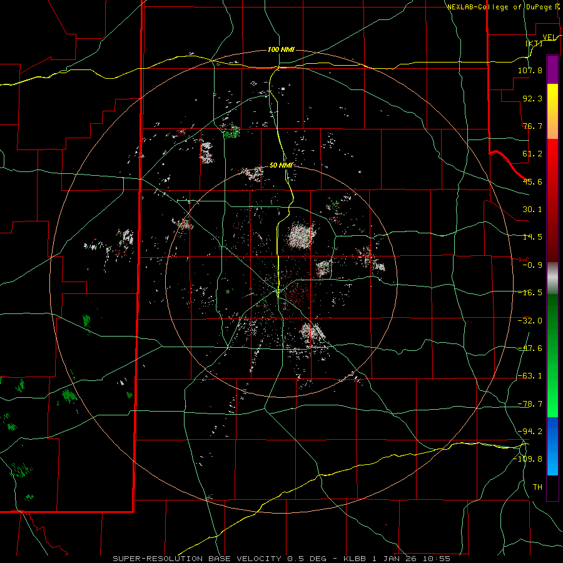Click the blue segment of the velocity color bar
The image size is (563, 563).
point(552,446)
